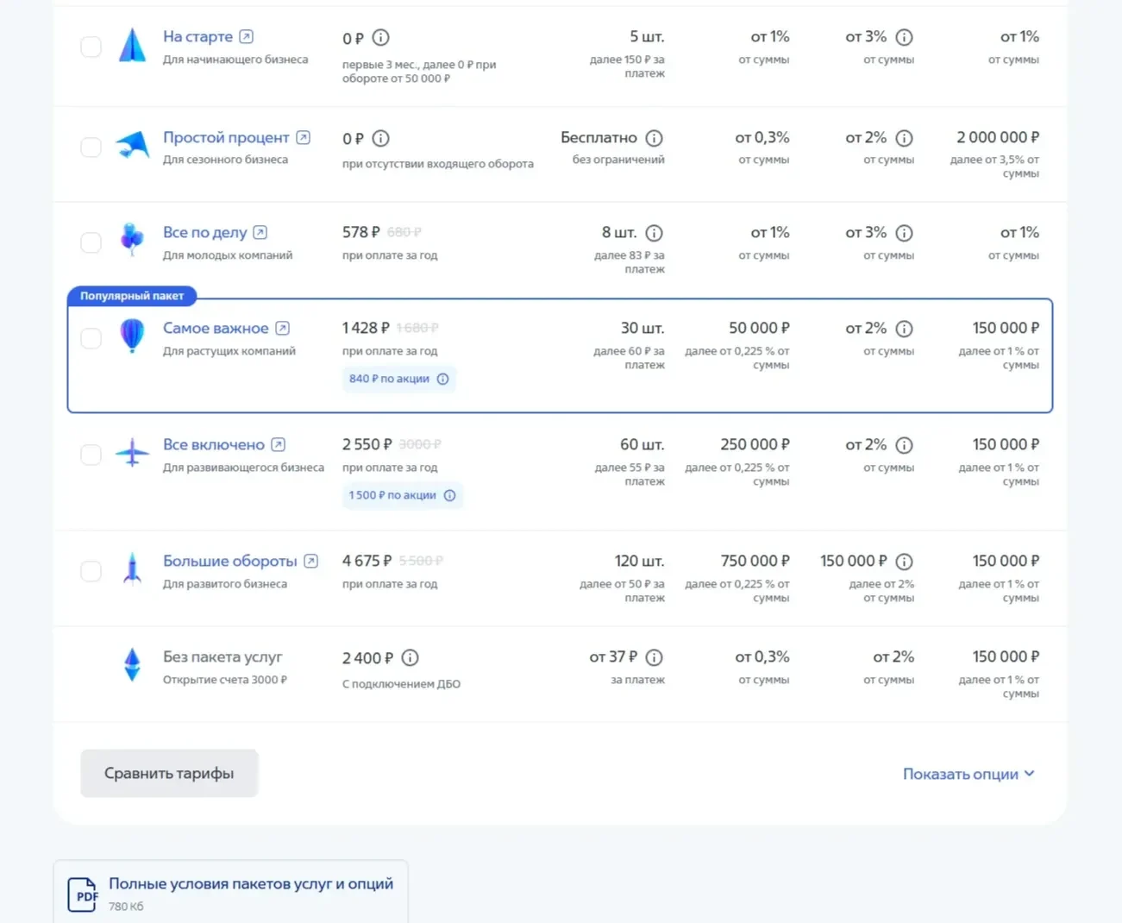Expand Показать опции dropdown

point(968,774)
